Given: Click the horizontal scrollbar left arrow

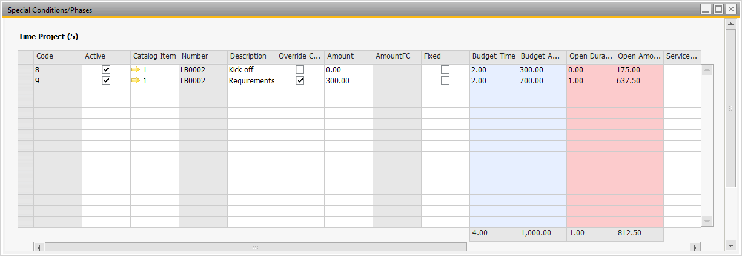Looking at the screenshot, I should click(39, 247).
